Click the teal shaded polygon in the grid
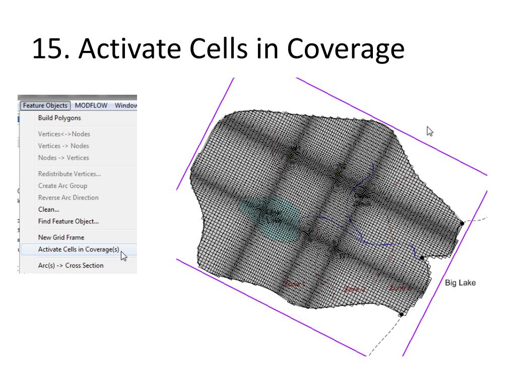The image size is (516, 387). [271, 219]
